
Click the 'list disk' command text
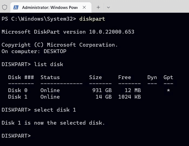pyautogui.click(x=48, y=64)
